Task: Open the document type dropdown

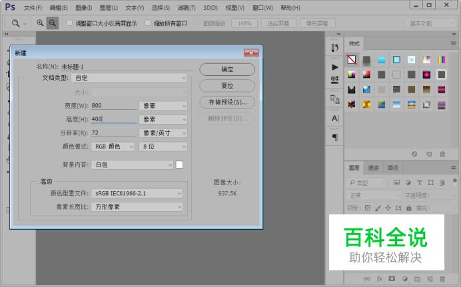Action: pyautogui.click(x=139, y=78)
